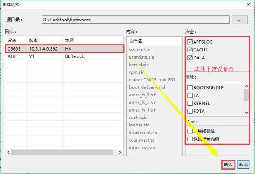The height and width of the screenshot is (174, 255).
Task: Close the firmware selection dialog
Action: click(248, 5)
